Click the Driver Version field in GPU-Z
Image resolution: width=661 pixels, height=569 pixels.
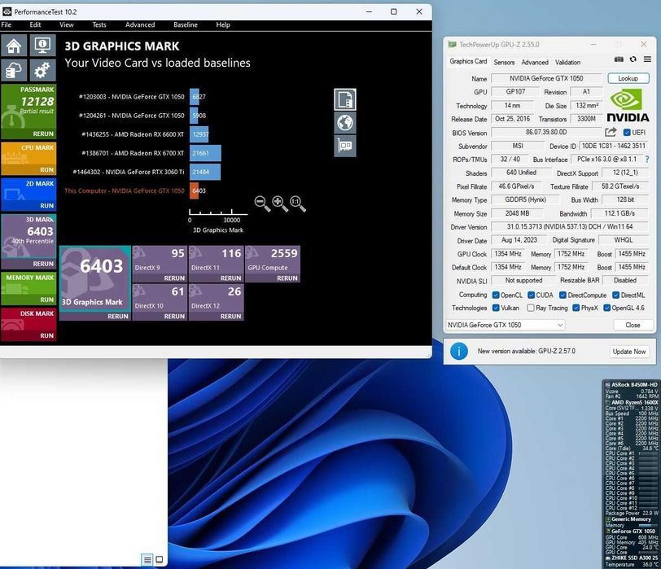coord(570,227)
